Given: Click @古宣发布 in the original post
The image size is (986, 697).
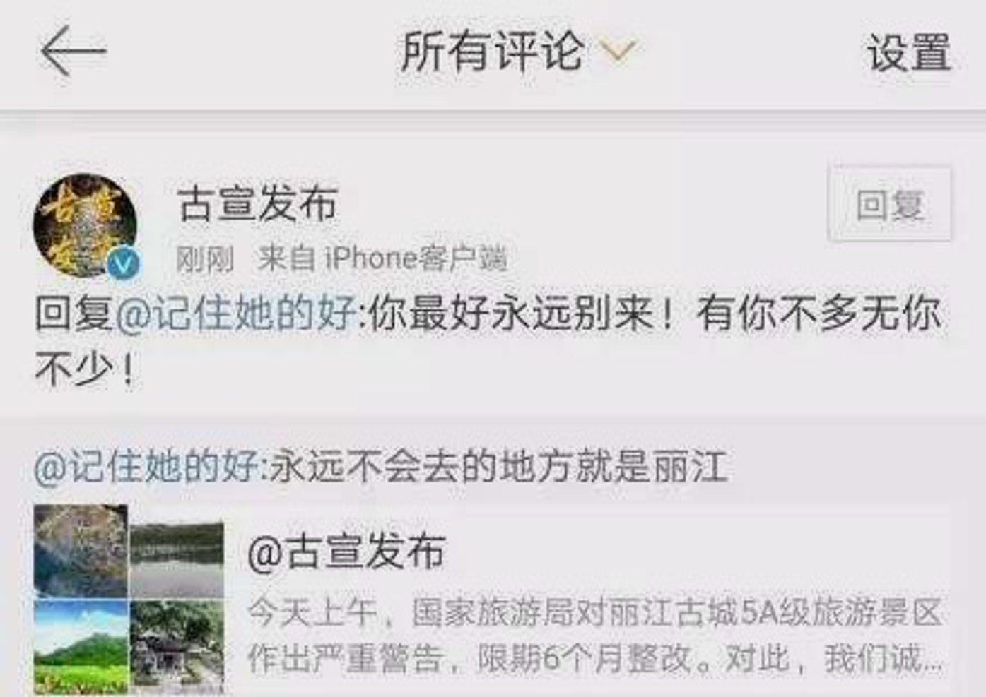Looking at the screenshot, I should 346,552.
